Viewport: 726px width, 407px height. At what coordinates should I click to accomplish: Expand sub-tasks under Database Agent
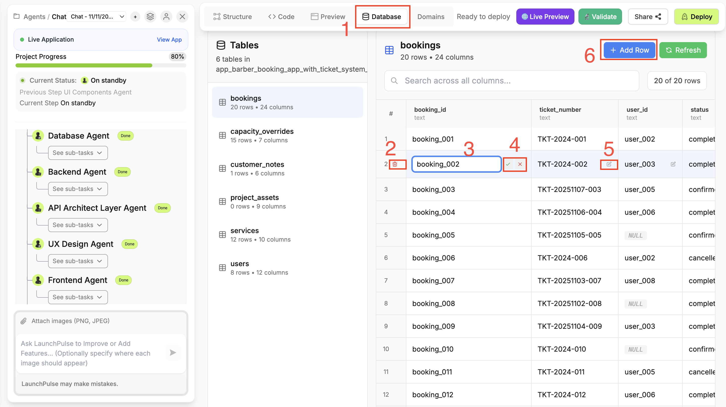click(x=77, y=152)
